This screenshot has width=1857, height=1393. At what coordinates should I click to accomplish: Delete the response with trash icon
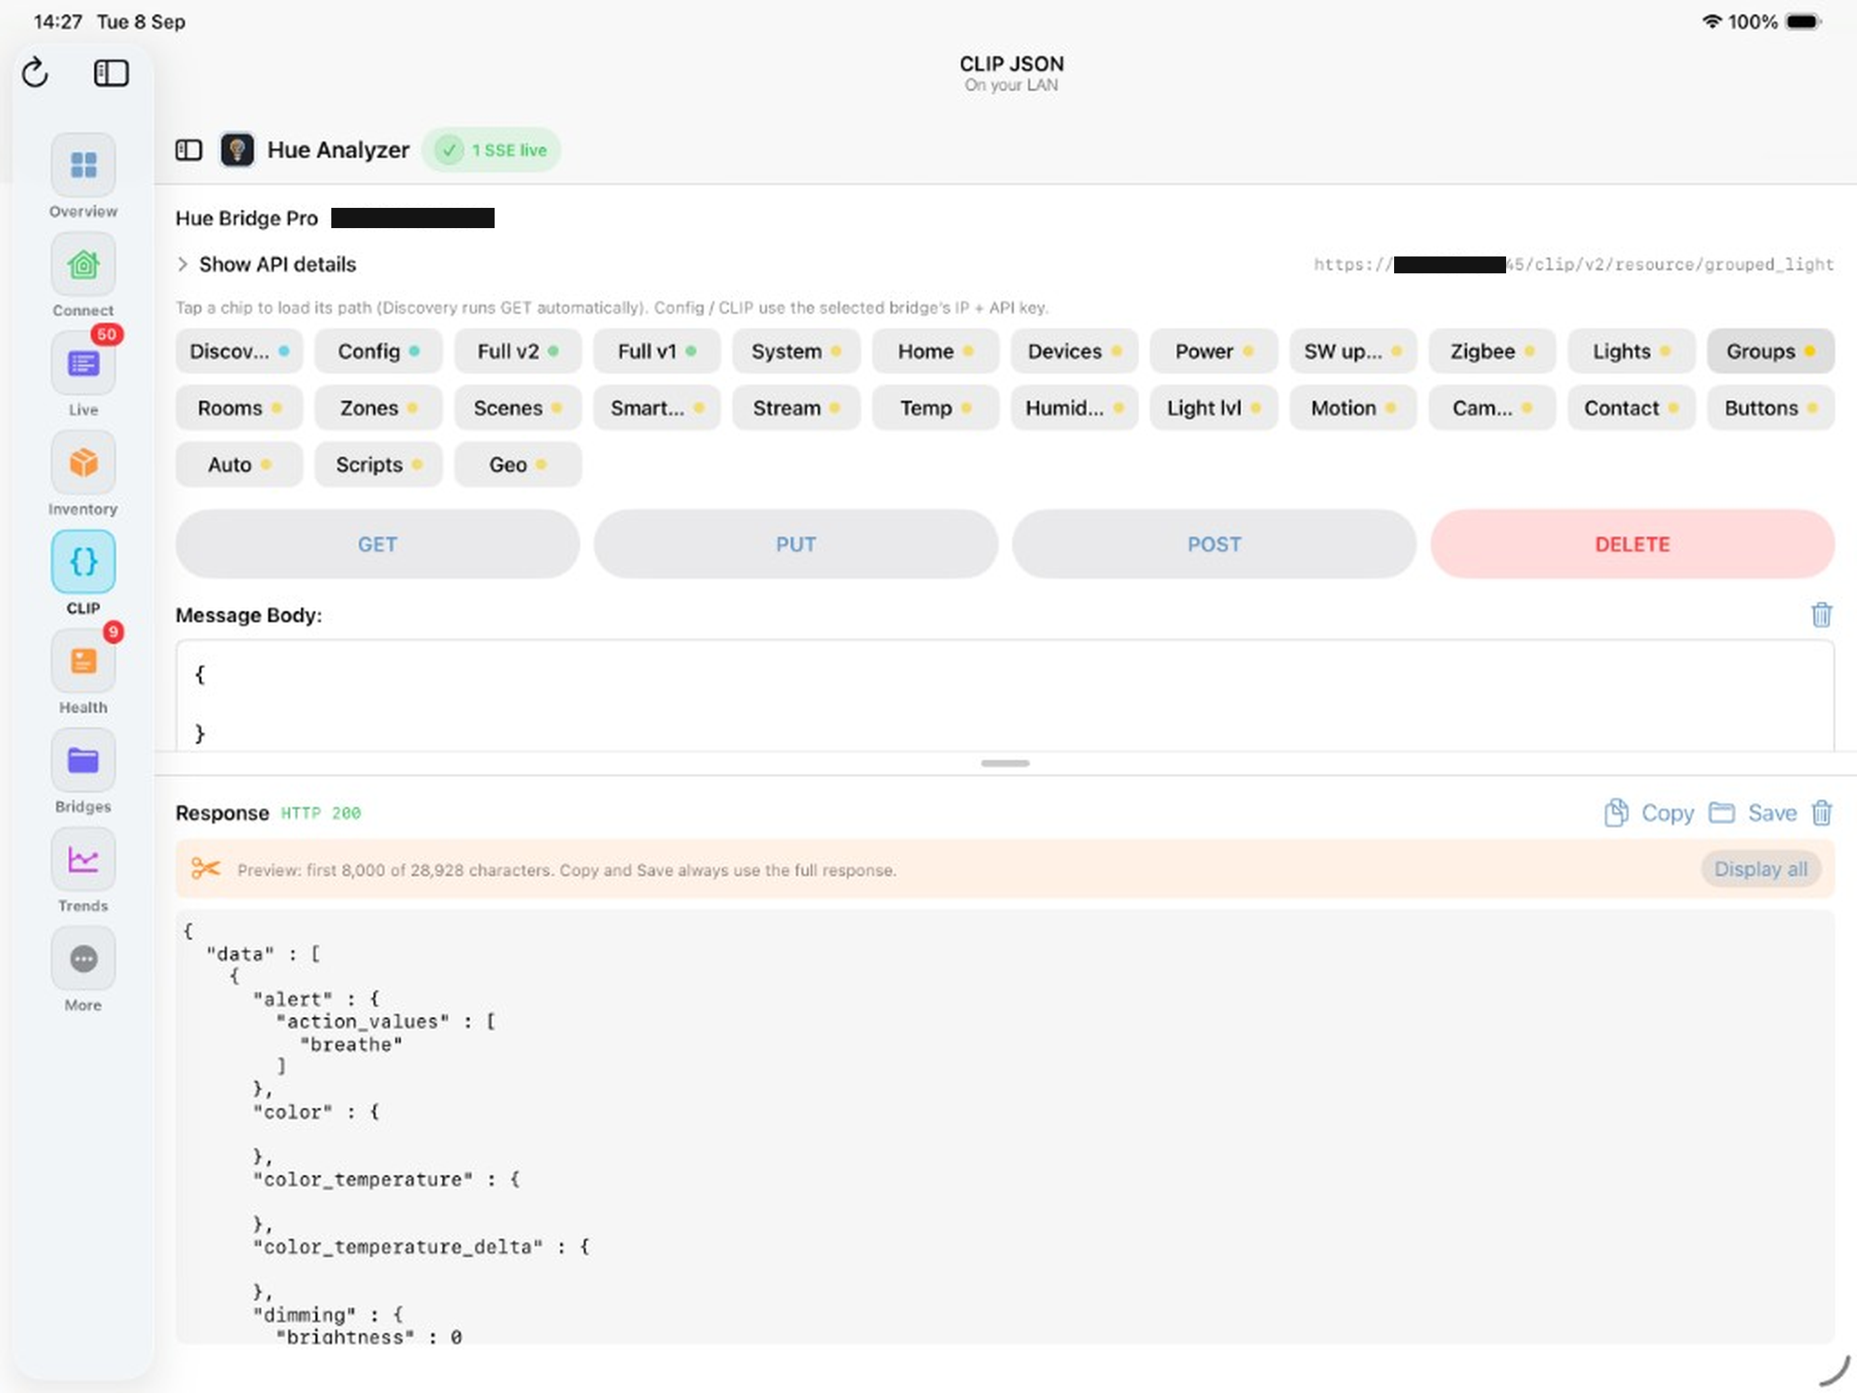click(1821, 813)
